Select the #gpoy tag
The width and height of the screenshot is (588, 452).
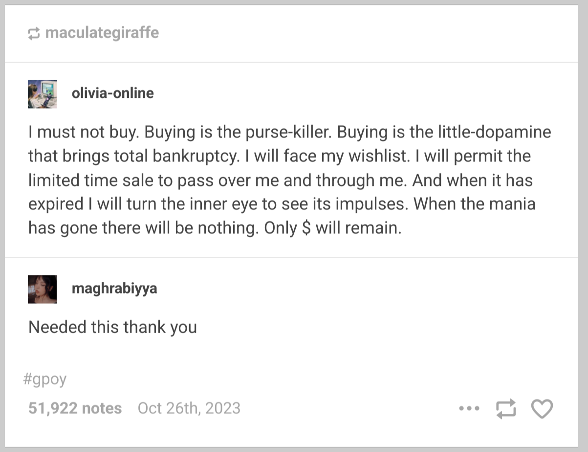pos(44,379)
